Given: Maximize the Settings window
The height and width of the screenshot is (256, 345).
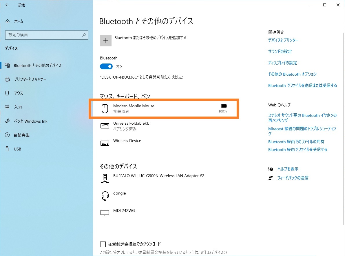Looking at the screenshot, I should [x=324, y=5].
